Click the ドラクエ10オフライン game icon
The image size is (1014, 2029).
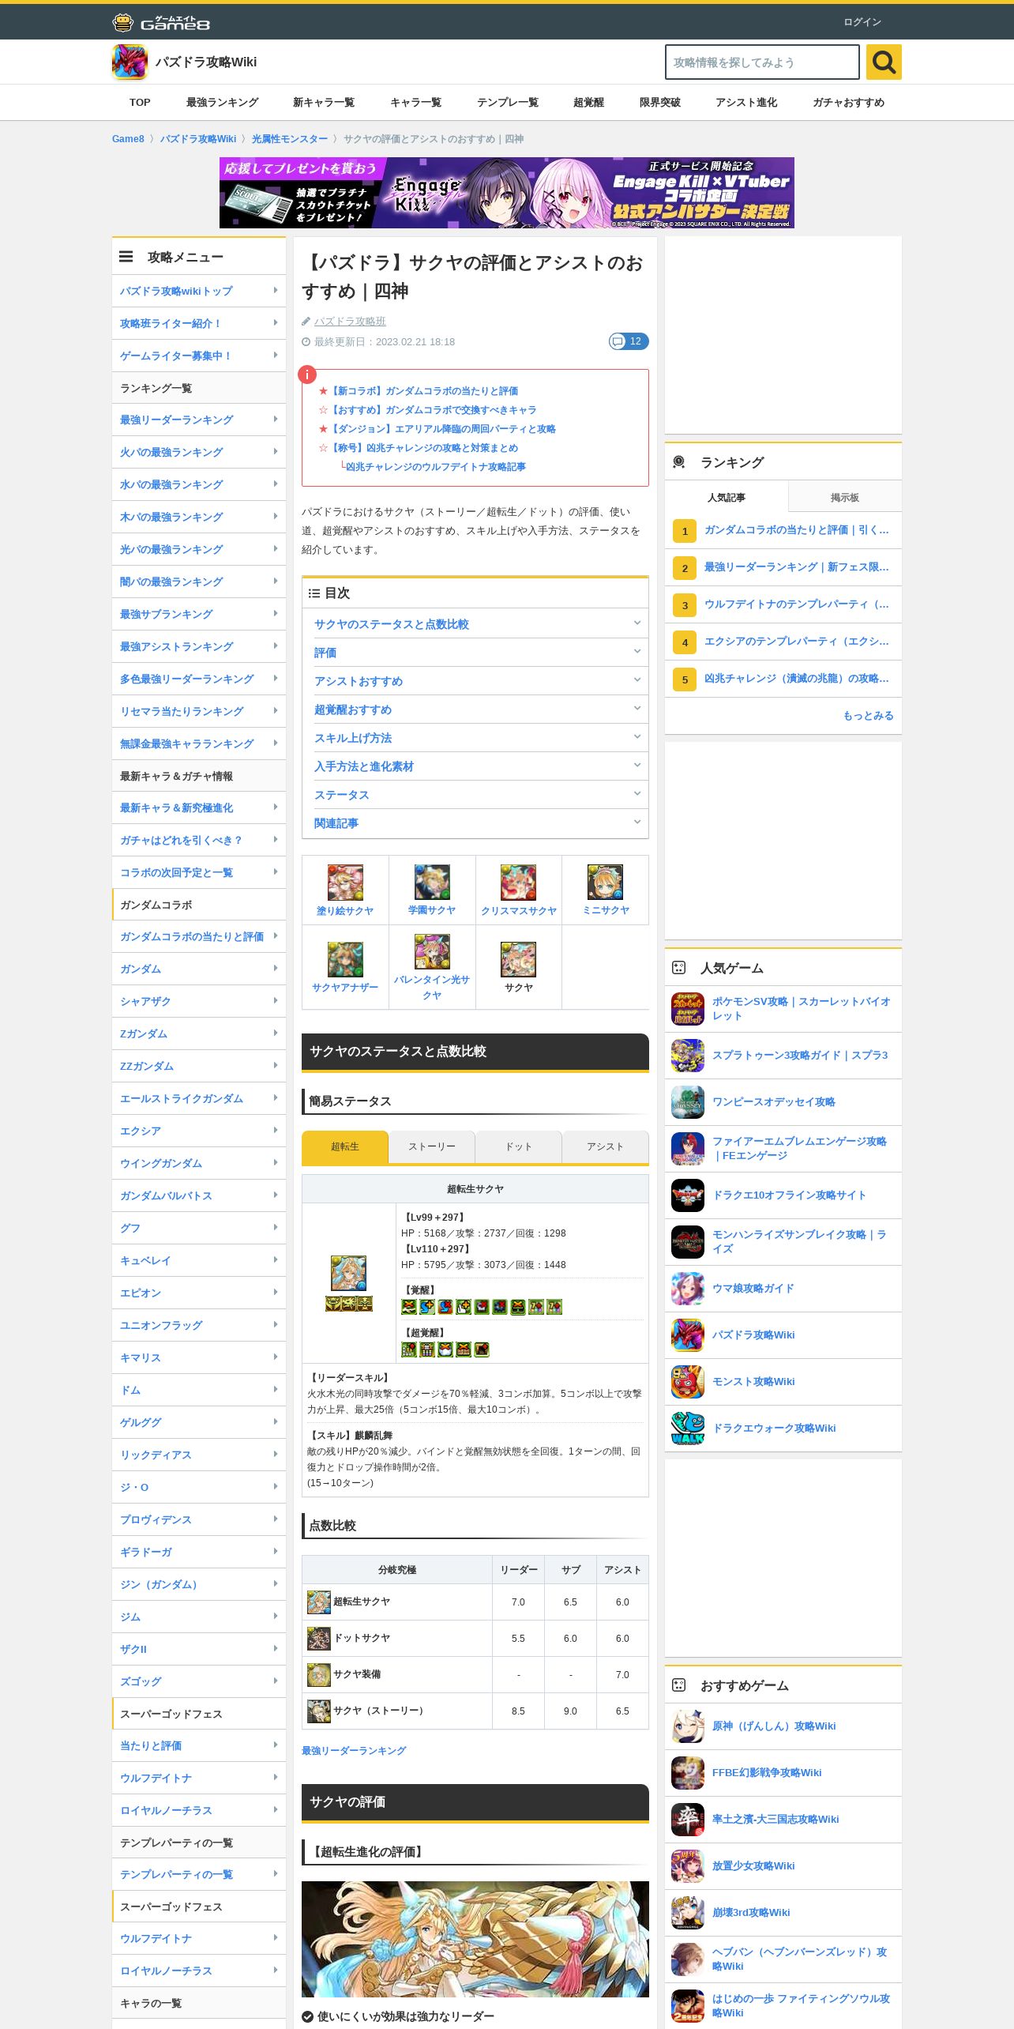click(x=688, y=1195)
